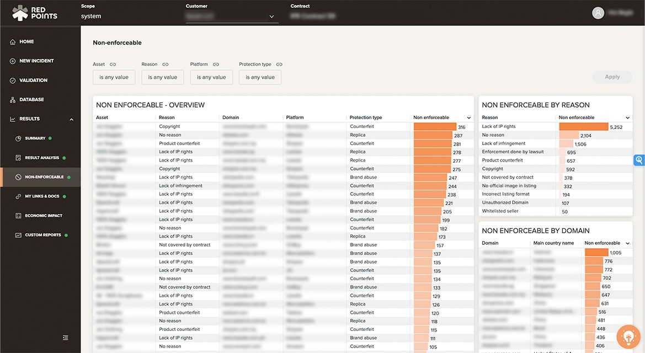
Task: Click the Database icon in the sidebar
Action: pyautogui.click(x=12, y=99)
